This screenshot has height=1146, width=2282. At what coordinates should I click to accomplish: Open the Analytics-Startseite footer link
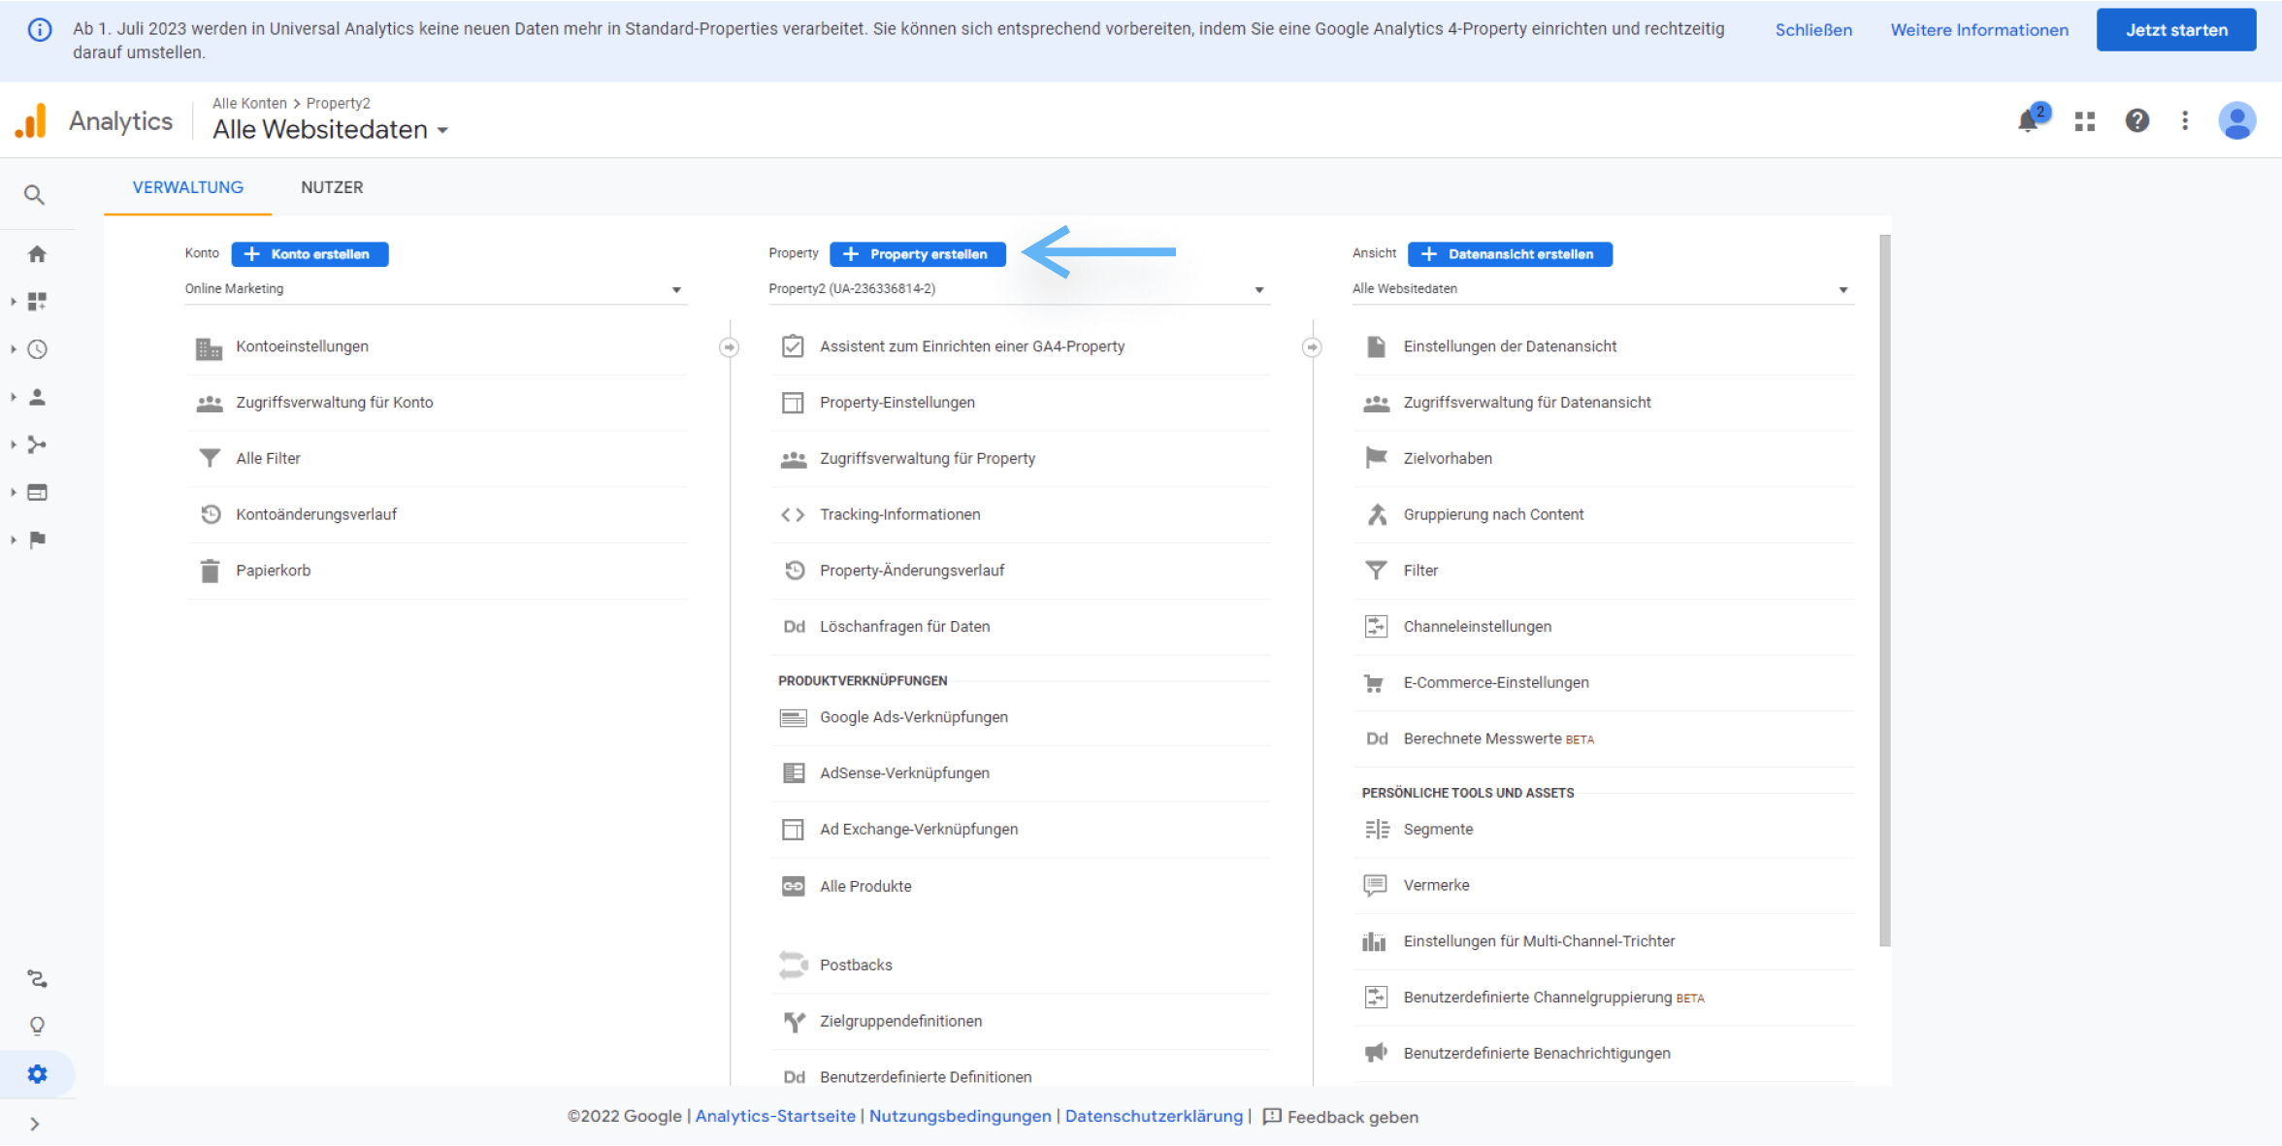click(775, 1116)
